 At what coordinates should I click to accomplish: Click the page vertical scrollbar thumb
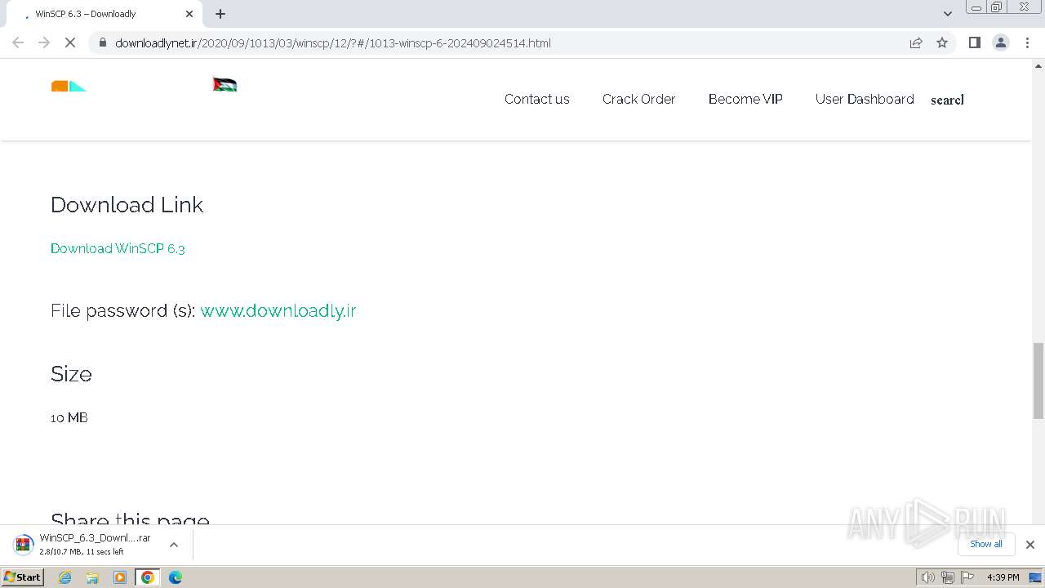click(x=1038, y=381)
